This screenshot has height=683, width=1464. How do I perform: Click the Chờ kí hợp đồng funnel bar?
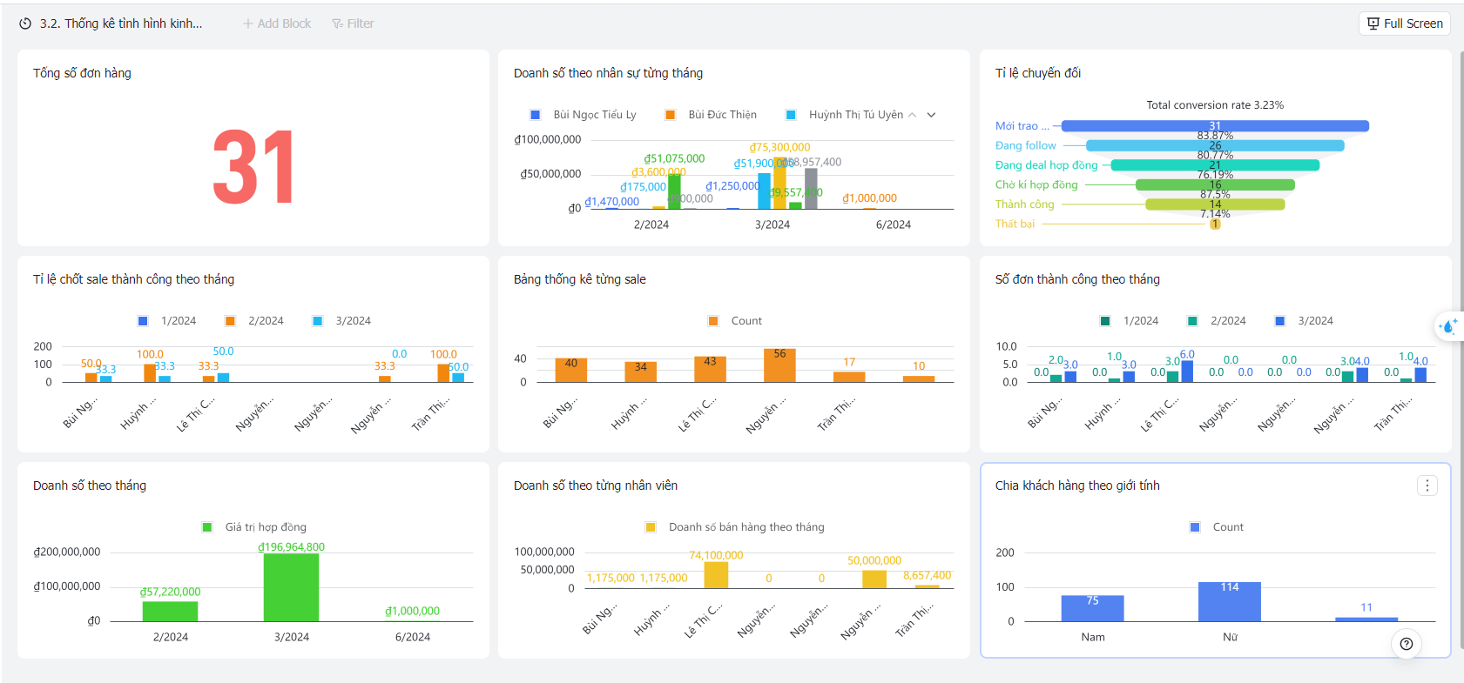[1215, 184]
